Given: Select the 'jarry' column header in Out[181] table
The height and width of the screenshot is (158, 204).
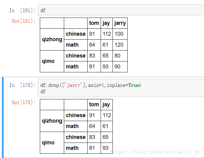Looking at the screenshot, I should (120, 23).
